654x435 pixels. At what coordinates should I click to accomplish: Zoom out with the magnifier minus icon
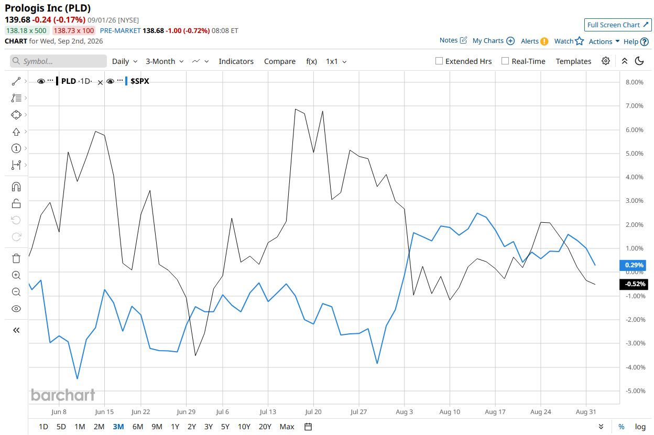pyautogui.click(x=16, y=292)
